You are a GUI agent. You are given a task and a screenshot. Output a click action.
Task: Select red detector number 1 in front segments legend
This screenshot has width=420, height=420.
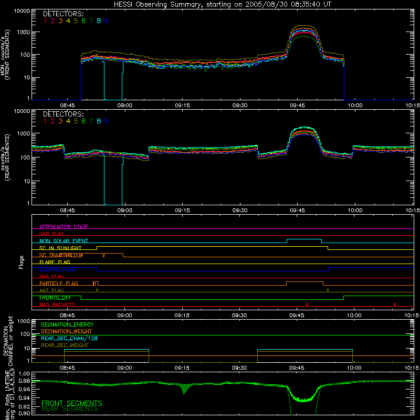tap(45, 21)
